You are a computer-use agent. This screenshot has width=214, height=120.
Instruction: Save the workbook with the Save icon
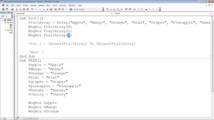point(12,9)
